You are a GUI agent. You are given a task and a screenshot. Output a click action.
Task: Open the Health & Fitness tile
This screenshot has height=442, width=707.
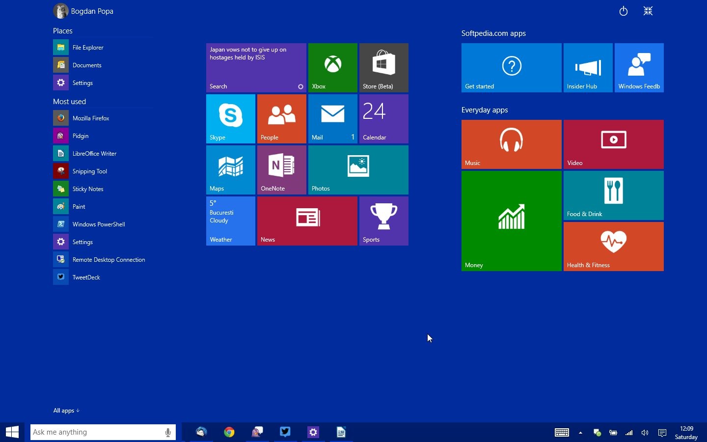point(613,246)
